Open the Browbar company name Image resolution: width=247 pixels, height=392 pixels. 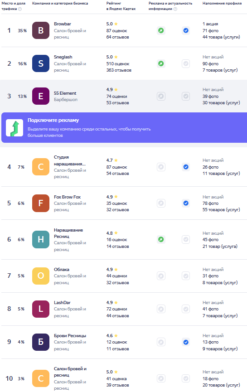coord(63,24)
